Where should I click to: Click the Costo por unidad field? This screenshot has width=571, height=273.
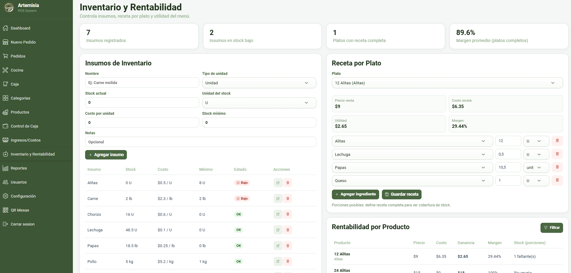coord(142,122)
